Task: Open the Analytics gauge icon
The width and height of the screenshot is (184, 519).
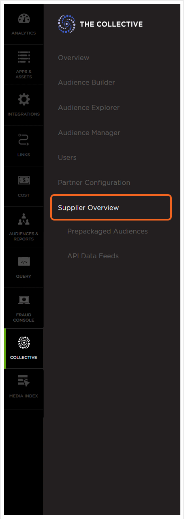Action: pos(24,19)
